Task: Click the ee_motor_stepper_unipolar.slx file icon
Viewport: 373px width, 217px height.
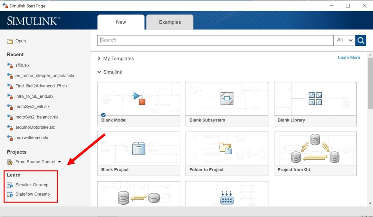Action: (x=10, y=76)
